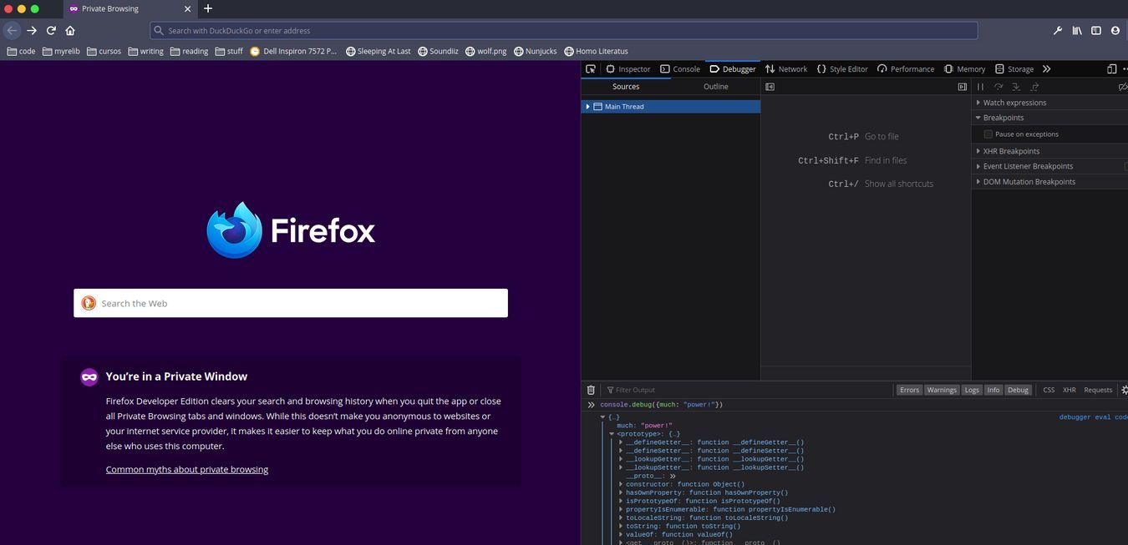This screenshot has height=545, width=1128.
Task: Click the pause execution icon in the Debugger
Action: point(980,87)
